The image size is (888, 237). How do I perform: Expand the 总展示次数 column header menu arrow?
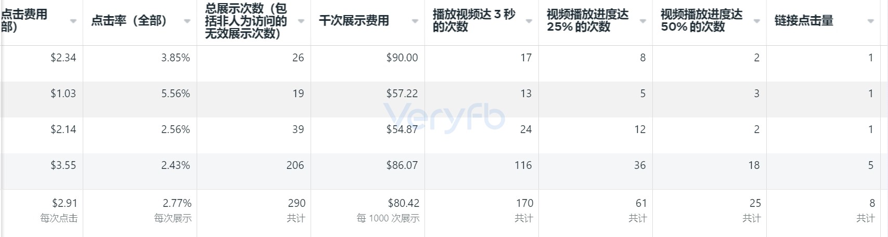[301, 21]
